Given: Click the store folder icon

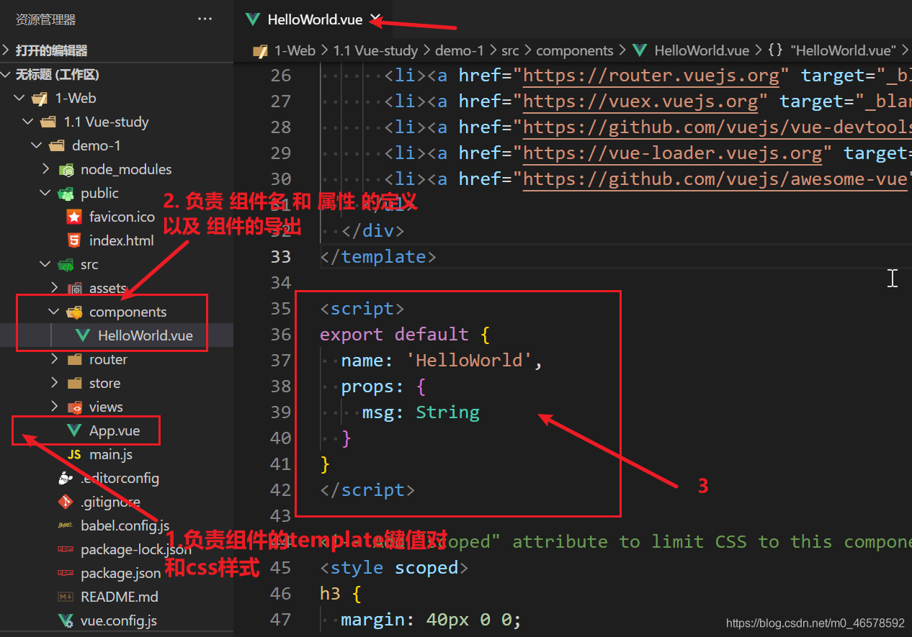Looking at the screenshot, I should (74, 383).
